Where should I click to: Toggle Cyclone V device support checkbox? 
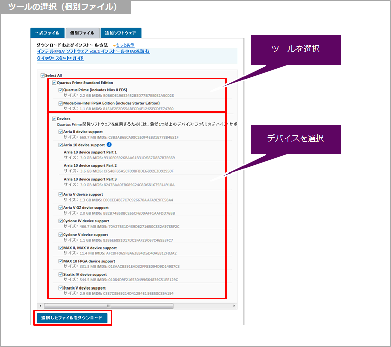pos(60,235)
